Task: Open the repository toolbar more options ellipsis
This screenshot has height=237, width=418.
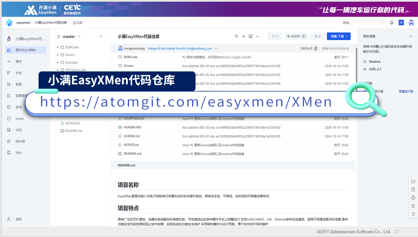Action: (x=258, y=36)
